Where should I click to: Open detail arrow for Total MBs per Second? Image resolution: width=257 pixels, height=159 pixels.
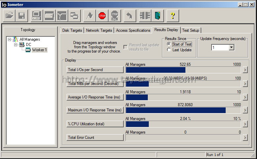[245, 84]
